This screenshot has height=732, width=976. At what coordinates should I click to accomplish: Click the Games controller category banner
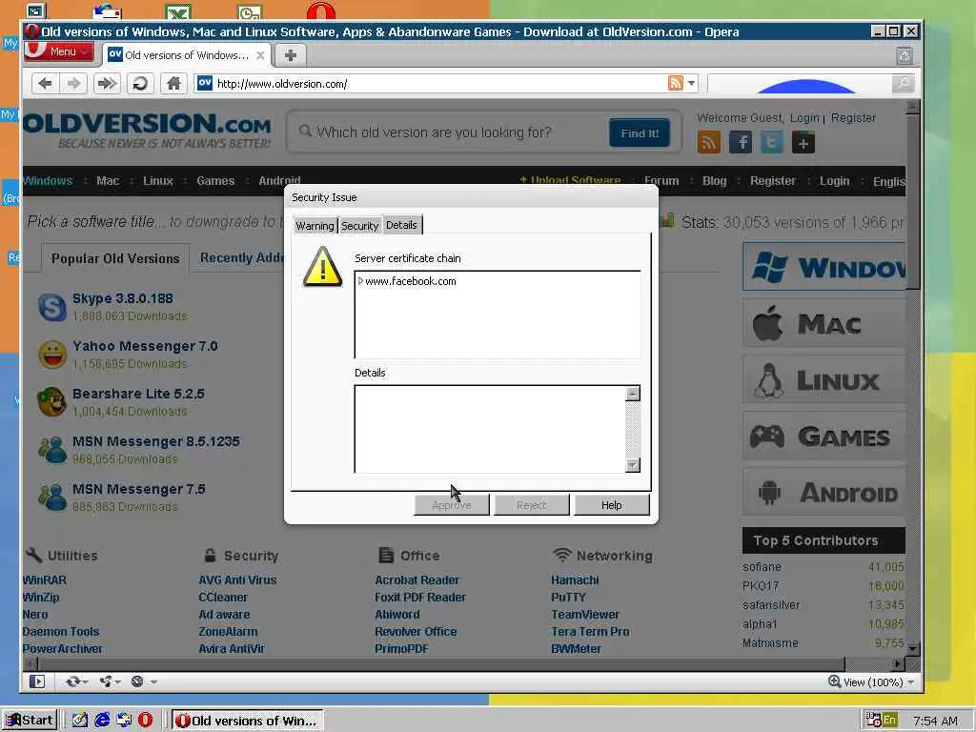coord(823,436)
